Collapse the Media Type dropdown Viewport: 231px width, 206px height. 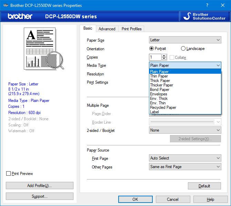click(x=185, y=65)
